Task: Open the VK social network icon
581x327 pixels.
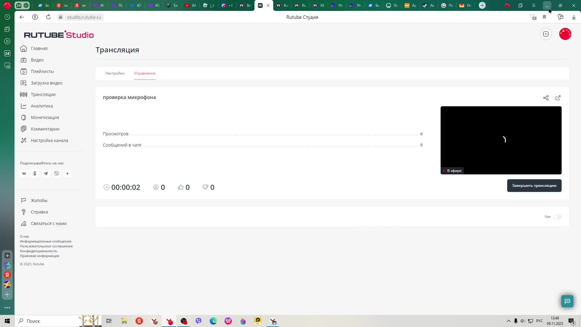Action: click(24, 173)
